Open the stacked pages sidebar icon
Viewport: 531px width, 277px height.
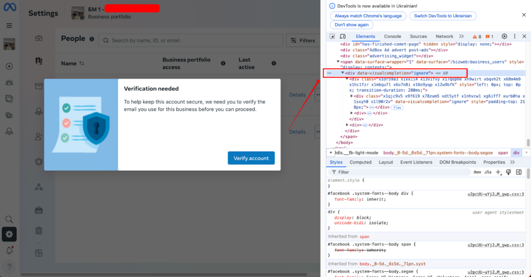9,99
